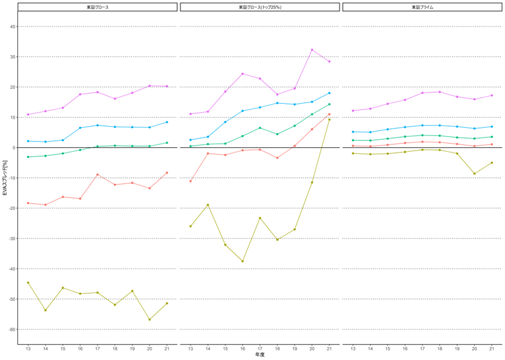
Task: Select olive point at year 20, left panel
Action: click(150, 319)
